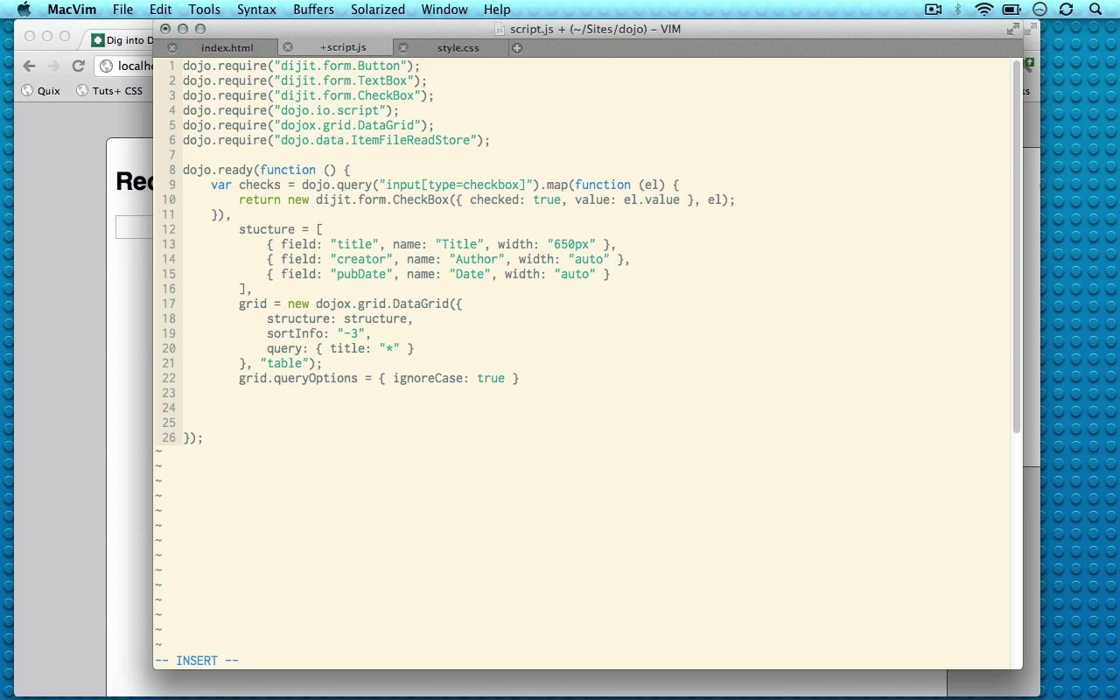Image resolution: width=1120 pixels, height=700 pixels.
Task: Open the Edit menu
Action: pyautogui.click(x=160, y=10)
